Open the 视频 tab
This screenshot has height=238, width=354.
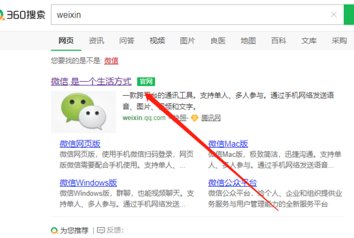tap(157, 41)
